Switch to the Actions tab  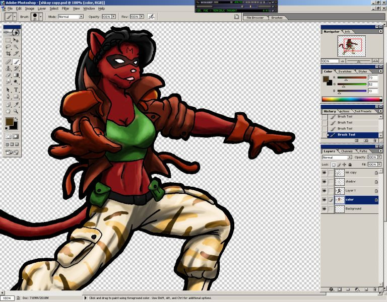[344, 111]
